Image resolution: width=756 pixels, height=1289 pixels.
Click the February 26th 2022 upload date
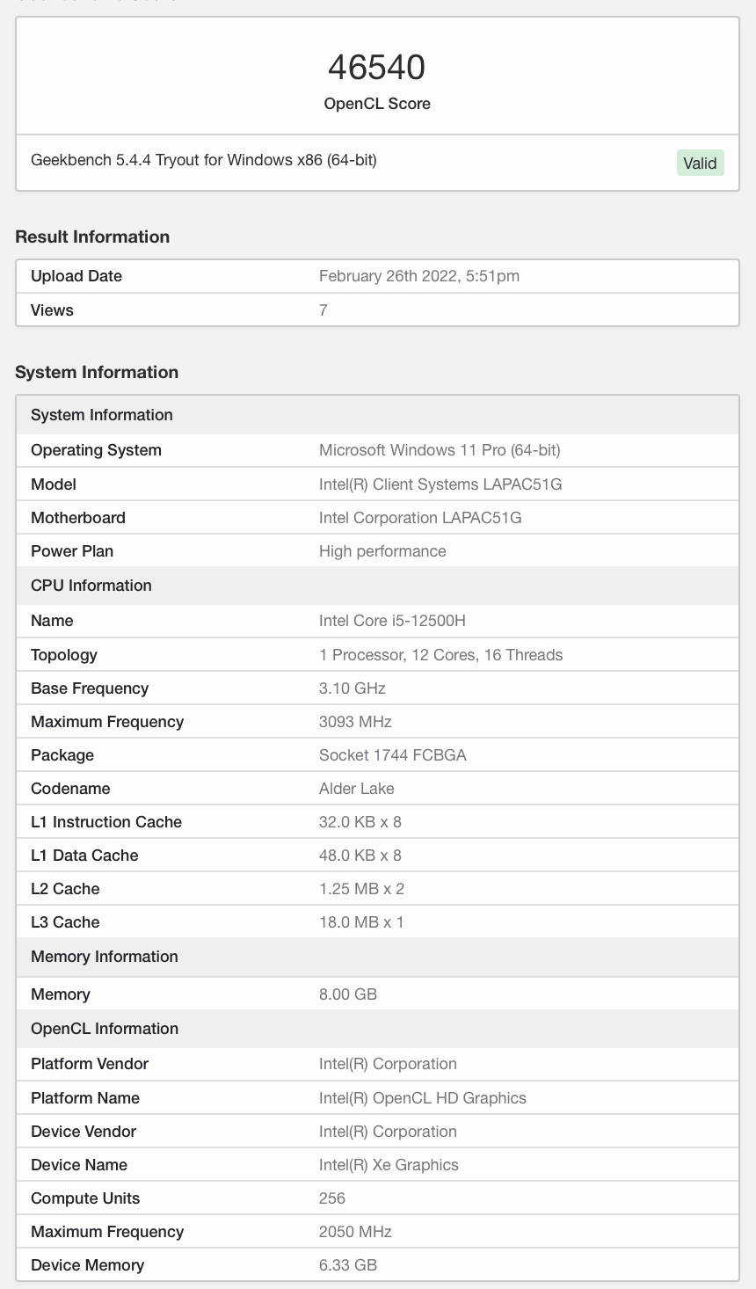point(418,276)
